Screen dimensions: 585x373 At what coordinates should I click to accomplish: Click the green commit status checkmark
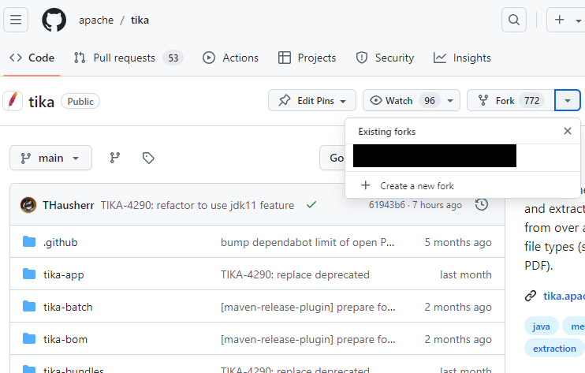click(x=311, y=204)
